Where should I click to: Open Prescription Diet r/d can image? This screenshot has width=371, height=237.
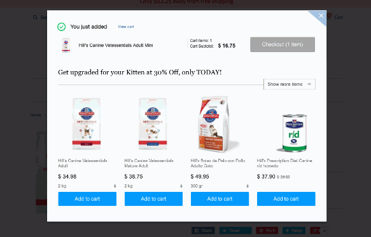click(x=293, y=133)
